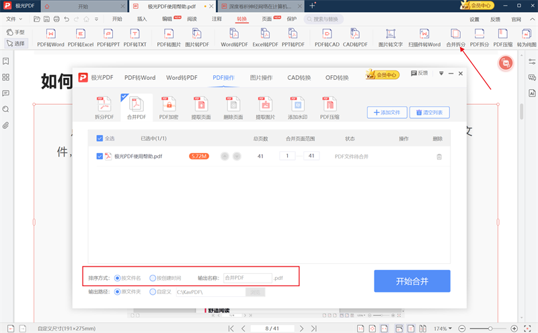This screenshot has height=333, width=538.
Task: Open the search sidebar panel
Action: [x=6, y=109]
